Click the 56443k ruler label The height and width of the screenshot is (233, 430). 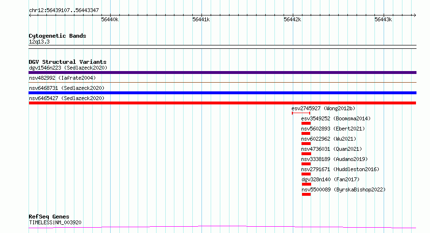(x=384, y=19)
